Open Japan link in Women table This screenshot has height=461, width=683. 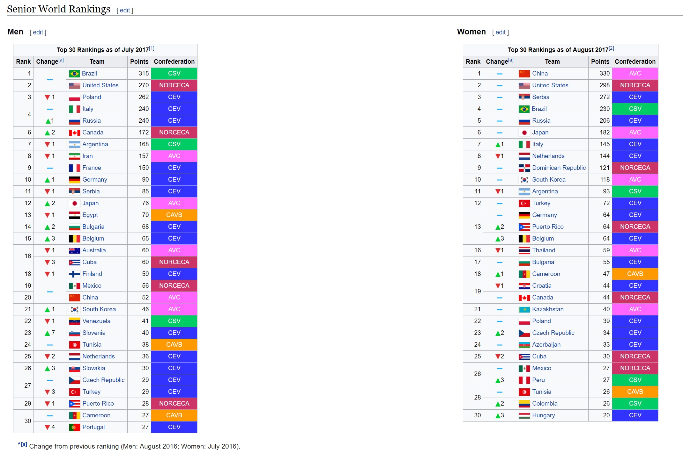pos(540,133)
